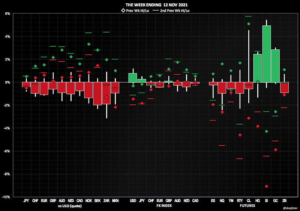Select the green GC futures bar
The height and width of the screenshot is (211, 300).
275,66
